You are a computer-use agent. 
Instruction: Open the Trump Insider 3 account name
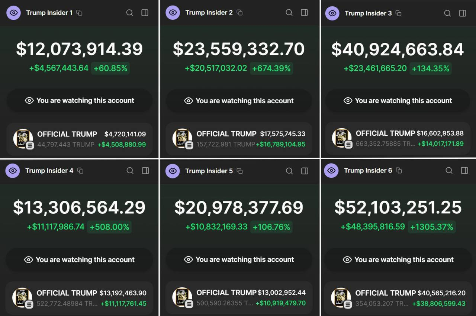(368, 13)
